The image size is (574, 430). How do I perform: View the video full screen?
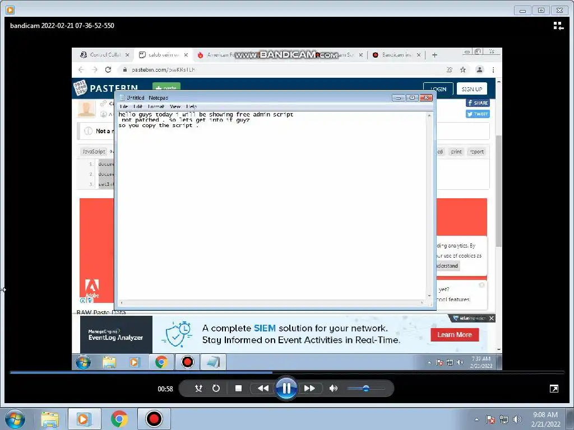554,389
